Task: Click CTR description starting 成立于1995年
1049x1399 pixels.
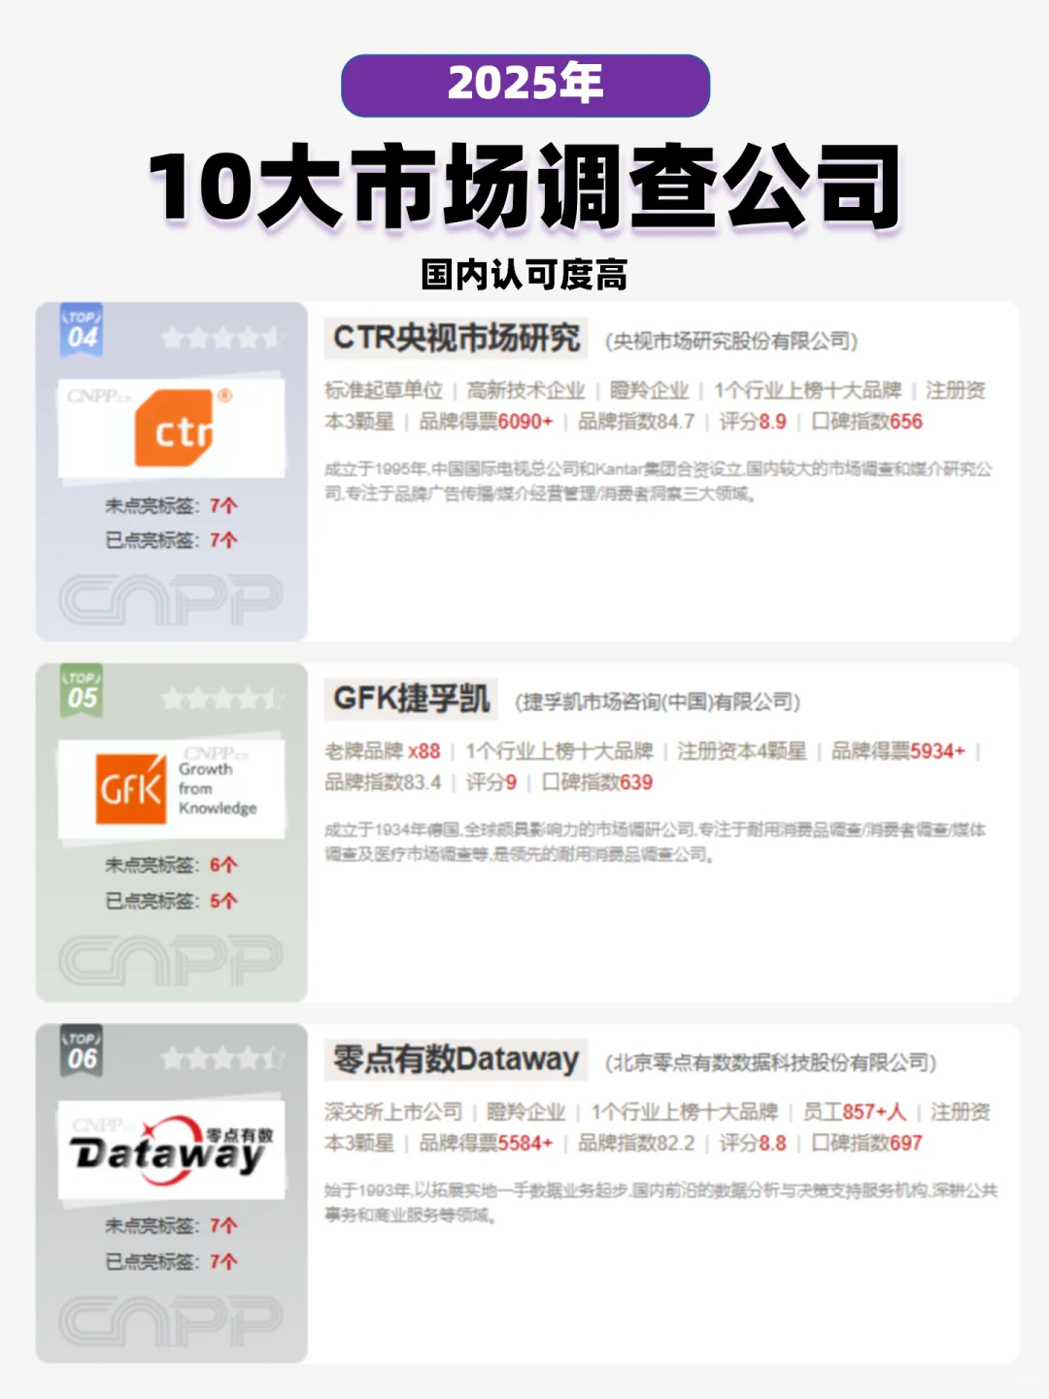Action: pyautogui.click(x=659, y=482)
